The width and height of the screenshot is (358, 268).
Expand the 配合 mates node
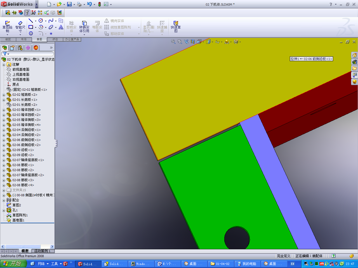4,200
